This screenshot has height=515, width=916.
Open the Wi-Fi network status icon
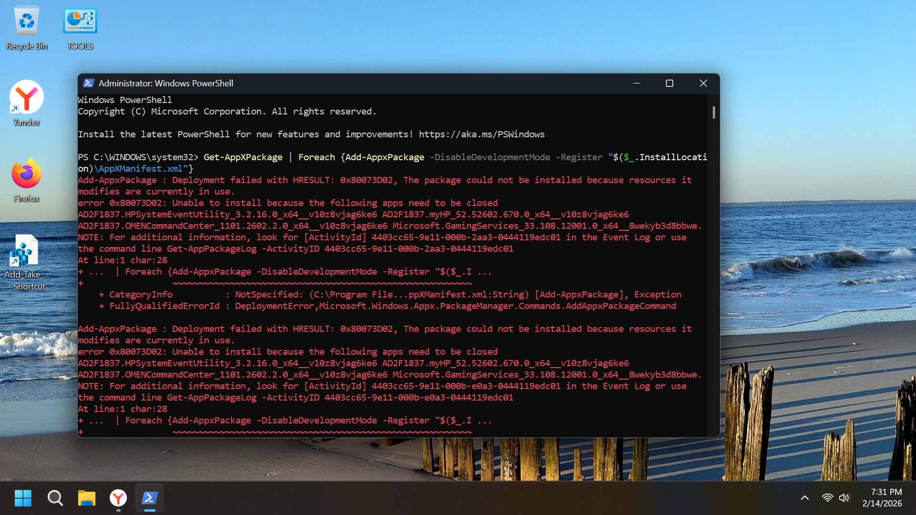[827, 498]
